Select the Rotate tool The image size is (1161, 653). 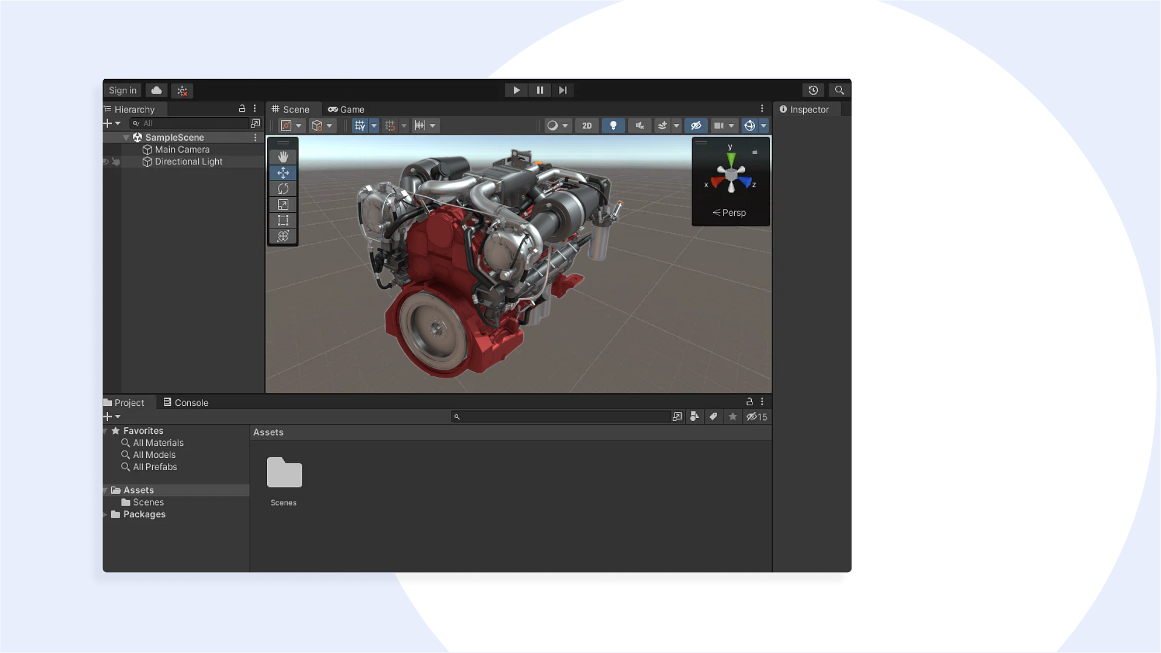pyautogui.click(x=283, y=188)
